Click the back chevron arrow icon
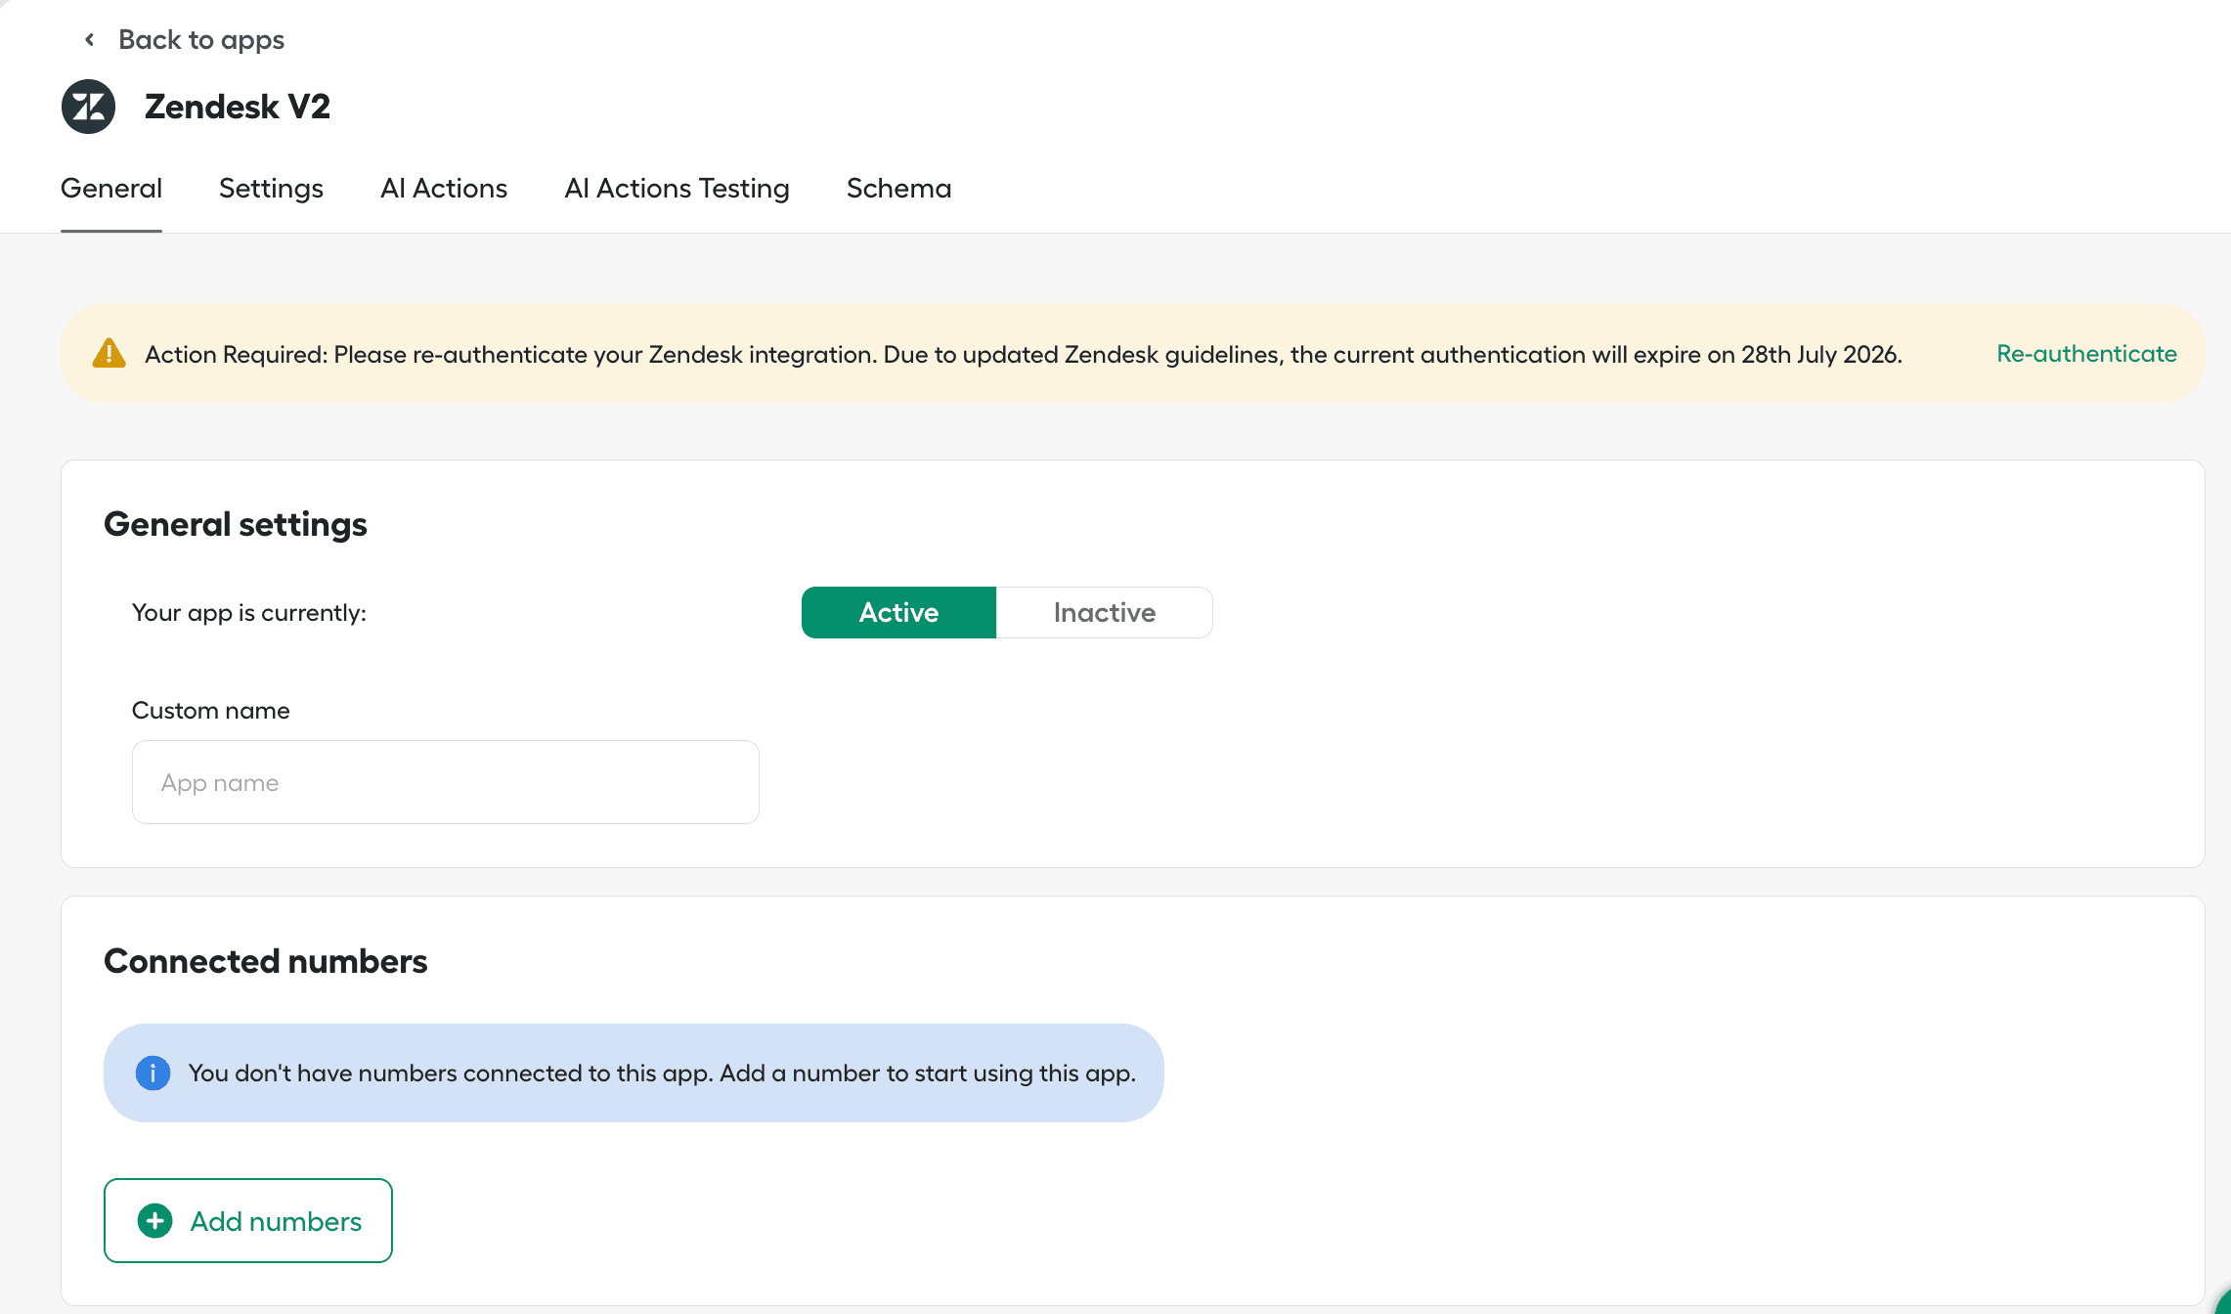Viewport: 2231px width, 1314px height. (90, 40)
